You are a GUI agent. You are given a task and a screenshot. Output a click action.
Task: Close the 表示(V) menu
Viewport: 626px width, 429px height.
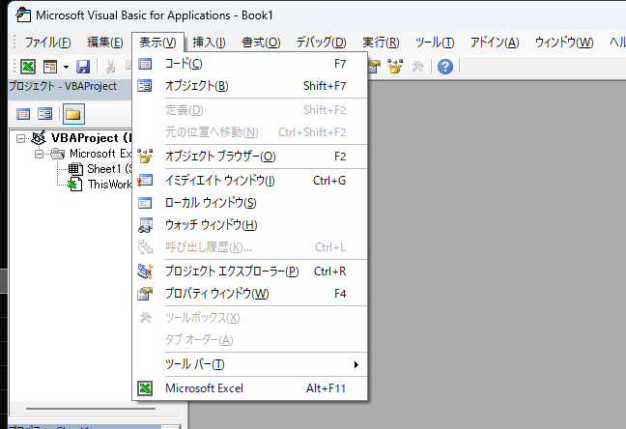pyautogui.click(x=157, y=42)
